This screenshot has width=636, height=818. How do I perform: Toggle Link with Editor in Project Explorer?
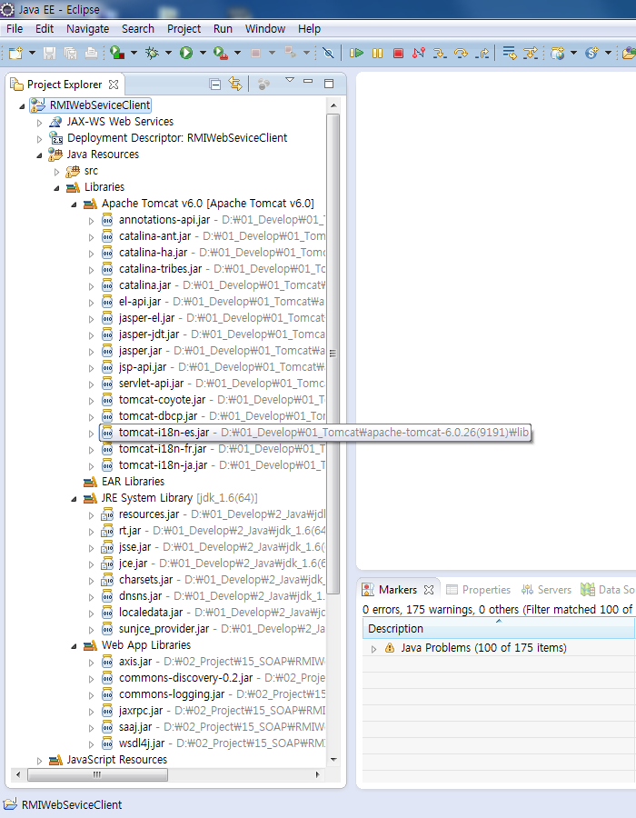pyautogui.click(x=235, y=84)
